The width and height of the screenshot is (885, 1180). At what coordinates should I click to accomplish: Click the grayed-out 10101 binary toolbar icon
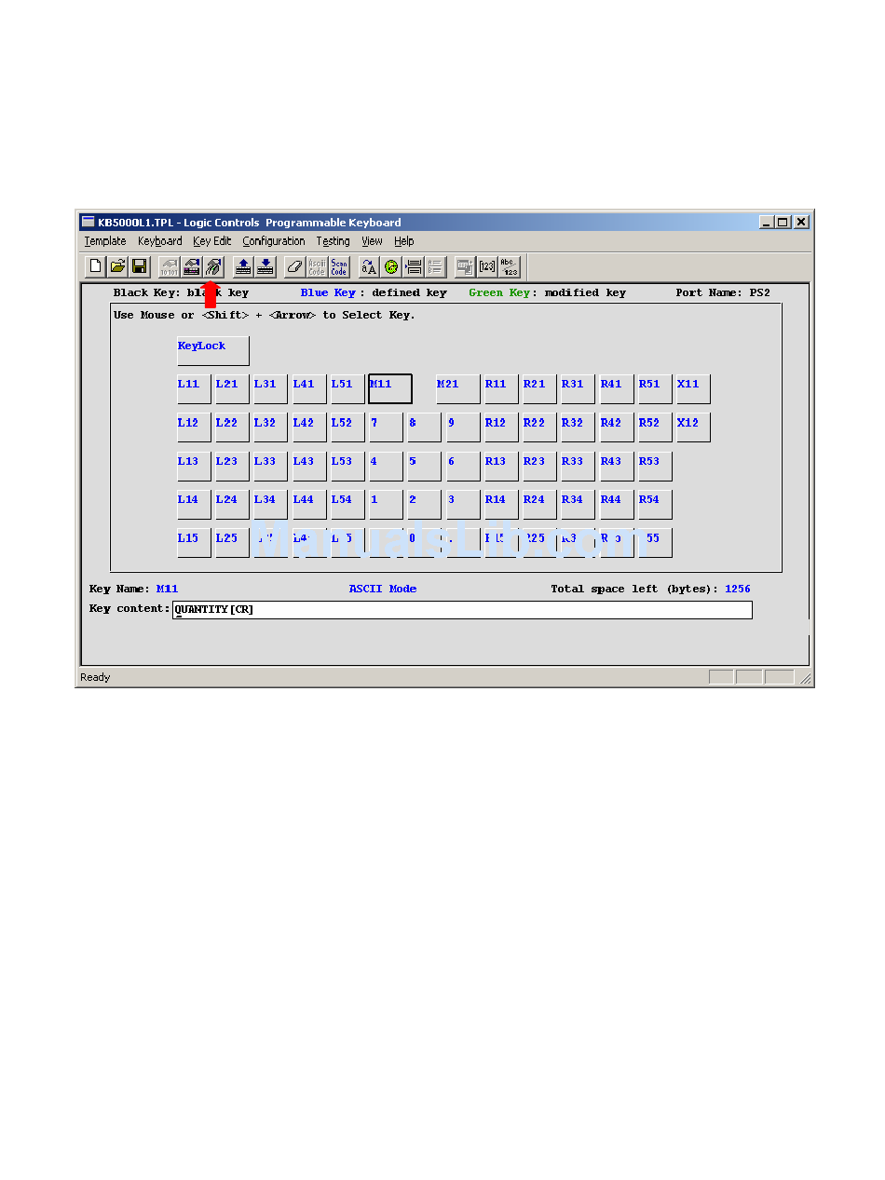[170, 267]
